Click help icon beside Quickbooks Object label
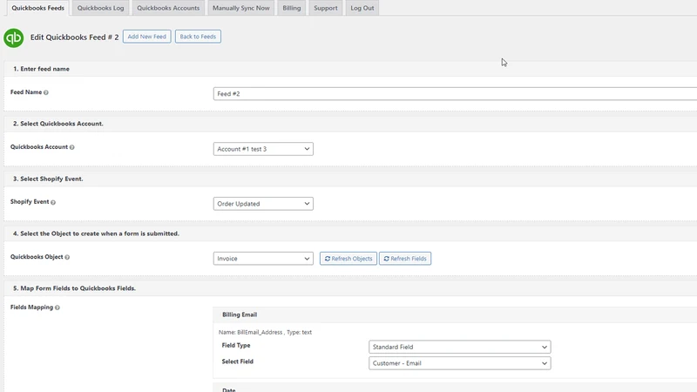The image size is (697, 392). (x=67, y=257)
